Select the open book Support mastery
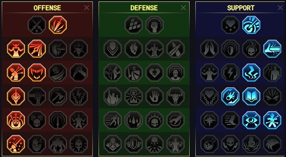Viewport: 286px width, 157px height. click(x=251, y=96)
